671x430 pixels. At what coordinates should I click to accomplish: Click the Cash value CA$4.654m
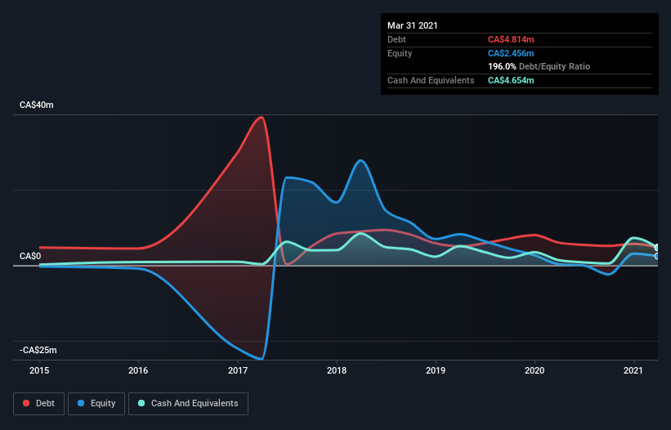[511, 80]
